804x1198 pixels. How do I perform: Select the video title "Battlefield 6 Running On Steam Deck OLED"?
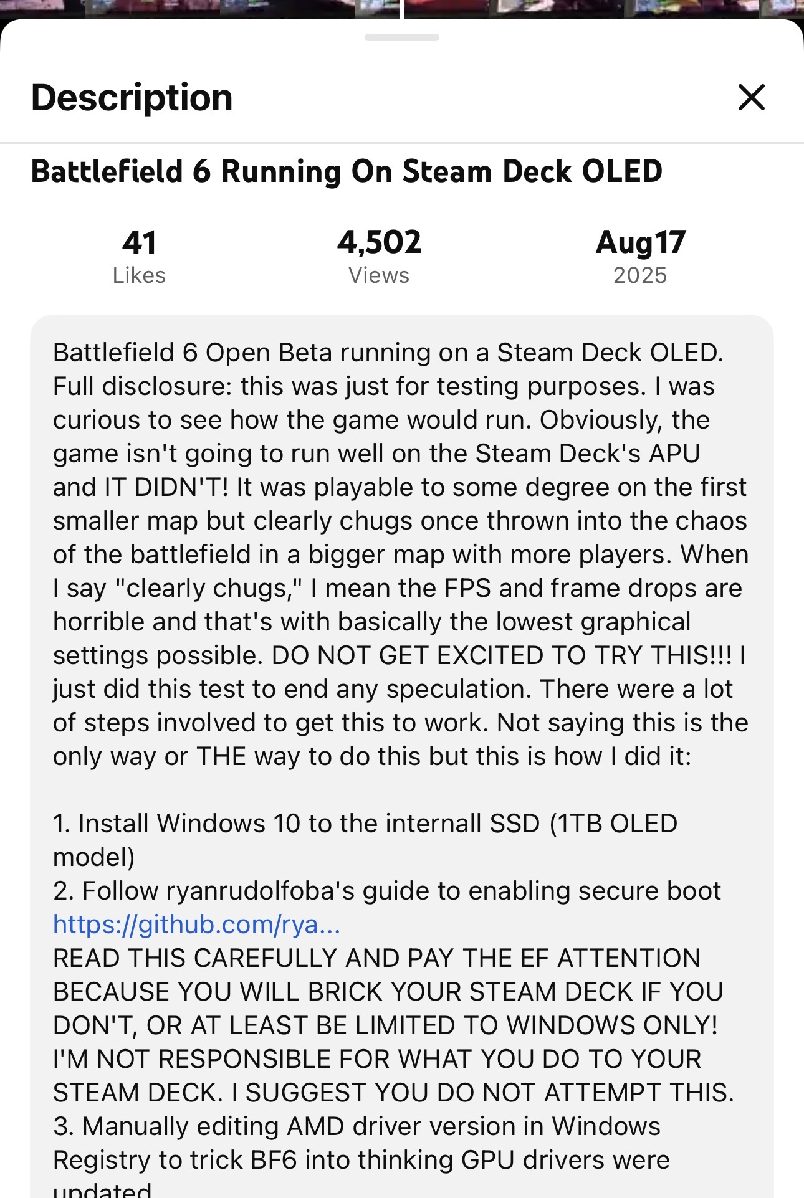[x=347, y=172]
